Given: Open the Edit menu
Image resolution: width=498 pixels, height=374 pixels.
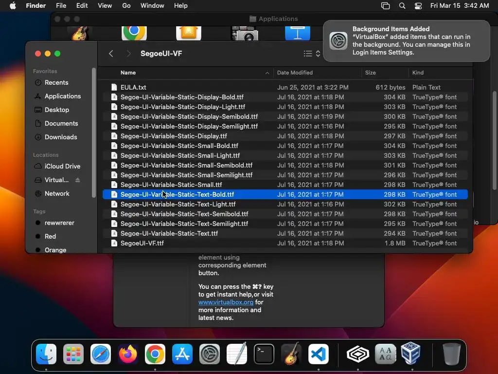Looking at the screenshot, I should click(x=82, y=6).
